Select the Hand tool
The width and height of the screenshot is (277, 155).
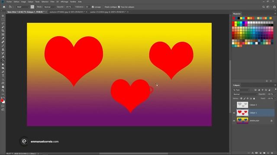pos(3,87)
